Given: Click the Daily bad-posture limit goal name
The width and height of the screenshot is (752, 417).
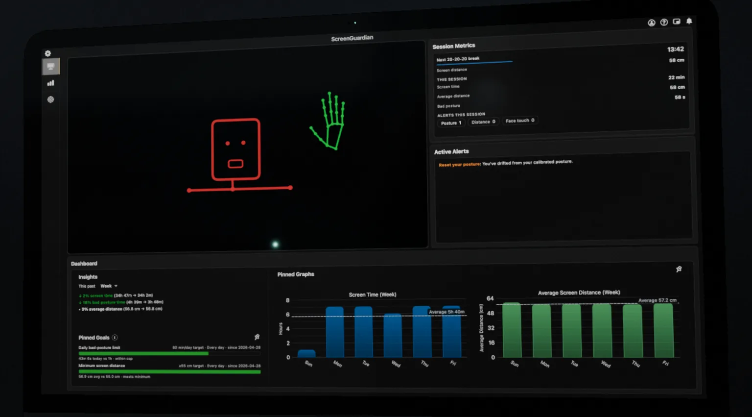Looking at the screenshot, I should point(99,347).
